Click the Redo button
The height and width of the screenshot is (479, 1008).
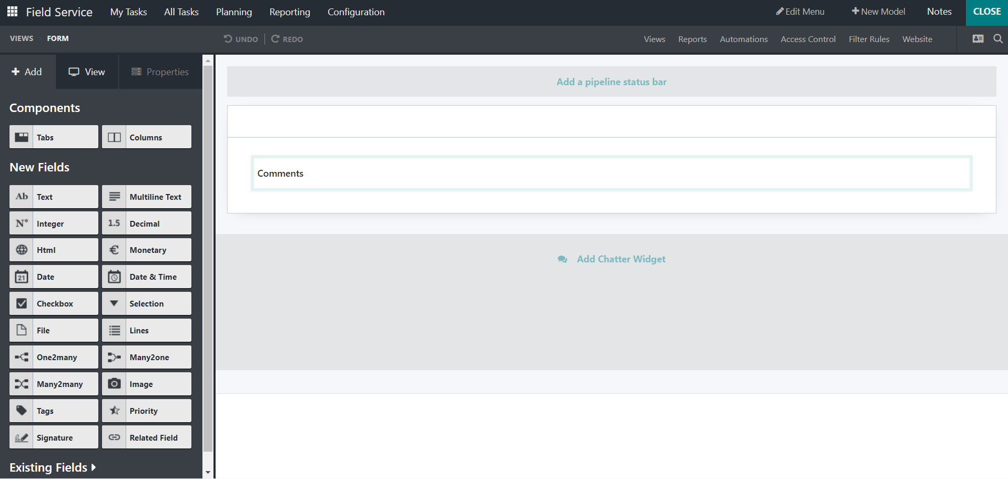click(287, 39)
